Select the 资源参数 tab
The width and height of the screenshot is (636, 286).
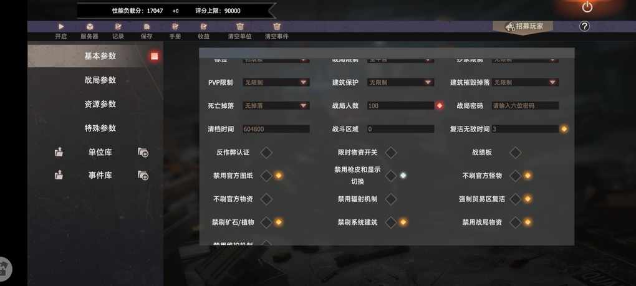coord(100,104)
